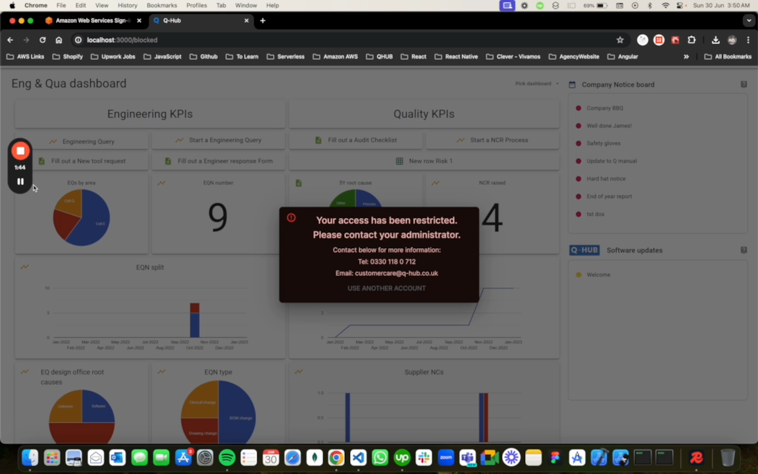Open the tst dos notice

click(595, 214)
